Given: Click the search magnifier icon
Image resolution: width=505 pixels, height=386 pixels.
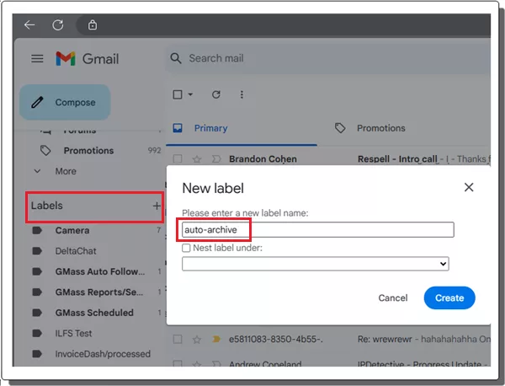Looking at the screenshot, I should (176, 58).
